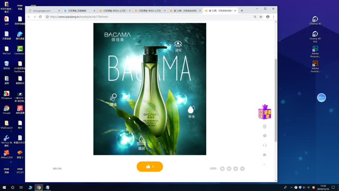Click the page vertical scrollbar thumb
Screen dimensions: 339x191
coord(276,100)
